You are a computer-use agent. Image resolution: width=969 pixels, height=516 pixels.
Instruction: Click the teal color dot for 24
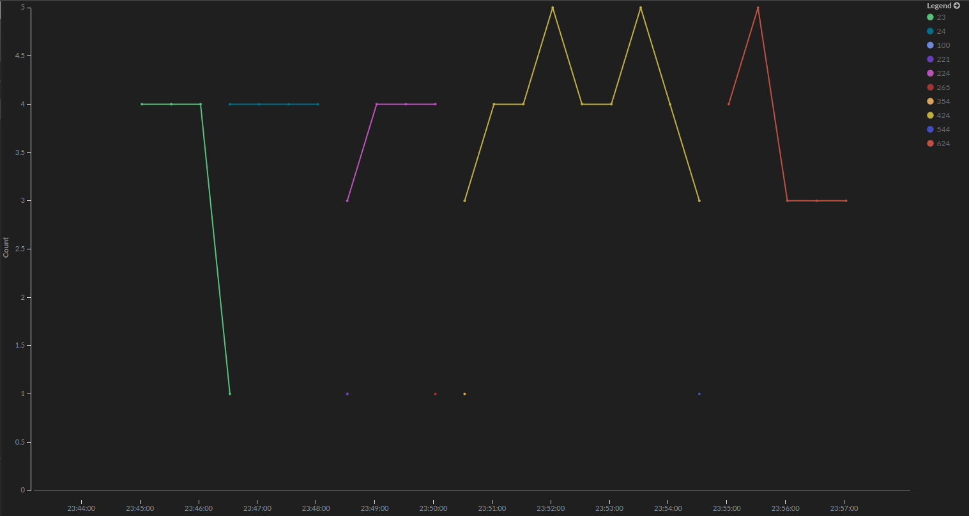click(x=930, y=31)
